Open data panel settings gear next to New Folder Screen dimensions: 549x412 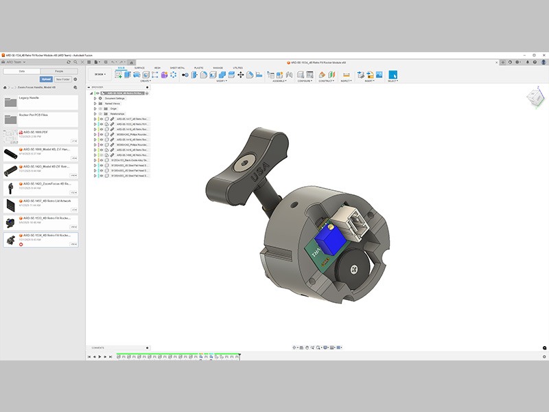point(75,79)
